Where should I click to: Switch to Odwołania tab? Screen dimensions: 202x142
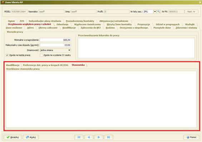pos(62,24)
